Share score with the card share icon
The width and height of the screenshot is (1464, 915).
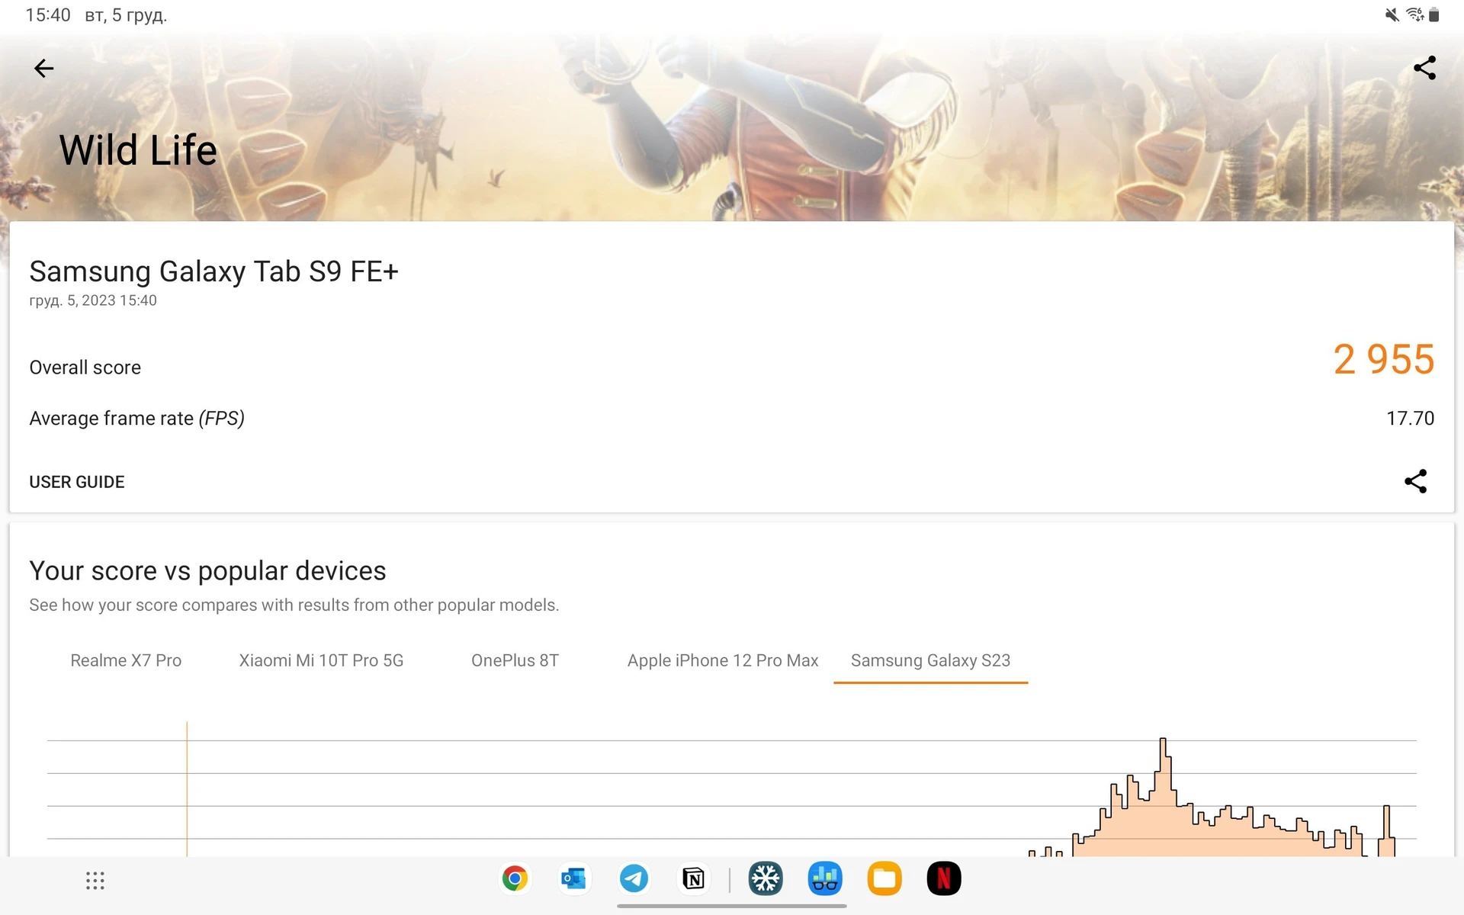click(x=1415, y=481)
